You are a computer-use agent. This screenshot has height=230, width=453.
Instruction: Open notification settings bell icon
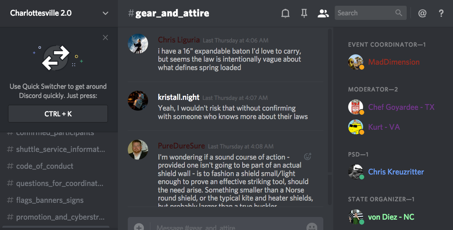pos(285,13)
